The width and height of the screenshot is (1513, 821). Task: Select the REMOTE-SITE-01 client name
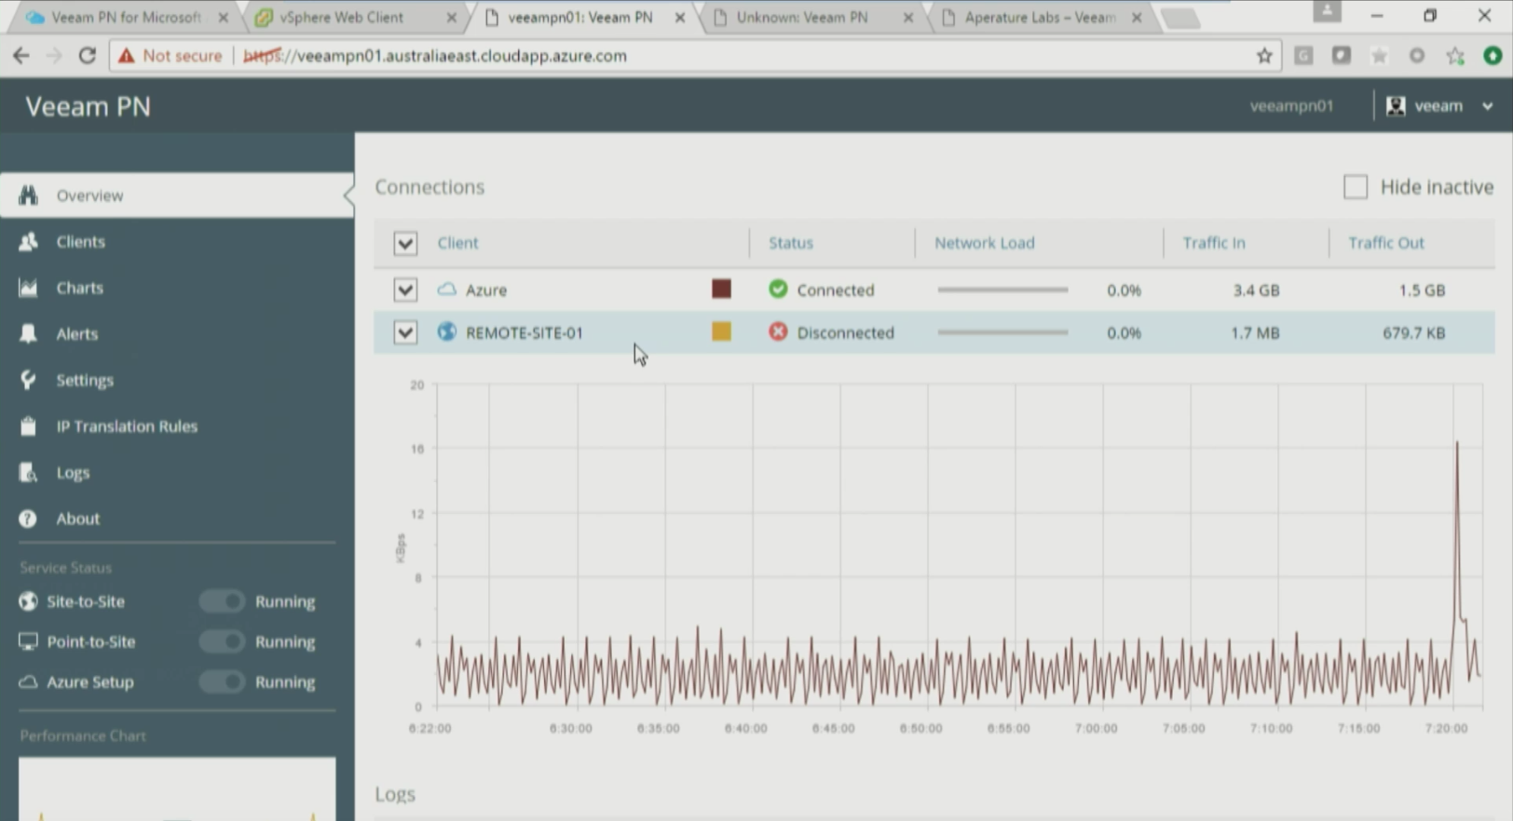point(525,332)
